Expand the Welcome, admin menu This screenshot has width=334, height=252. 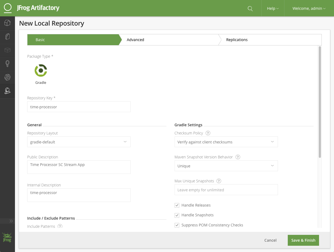pos(309,8)
